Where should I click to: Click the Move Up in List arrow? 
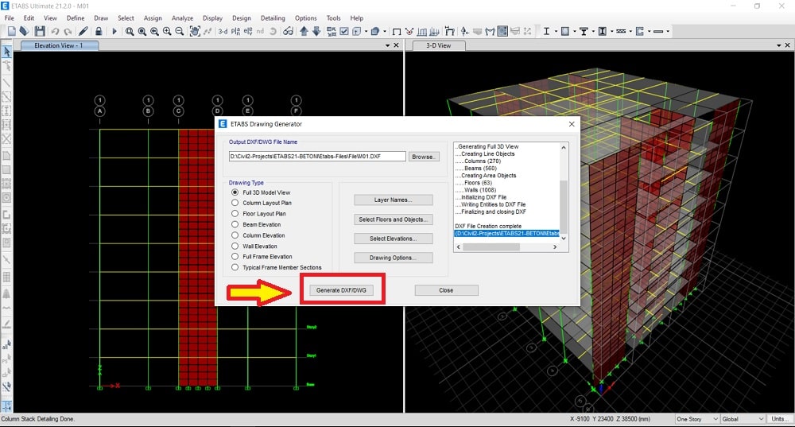click(x=304, y=32)
